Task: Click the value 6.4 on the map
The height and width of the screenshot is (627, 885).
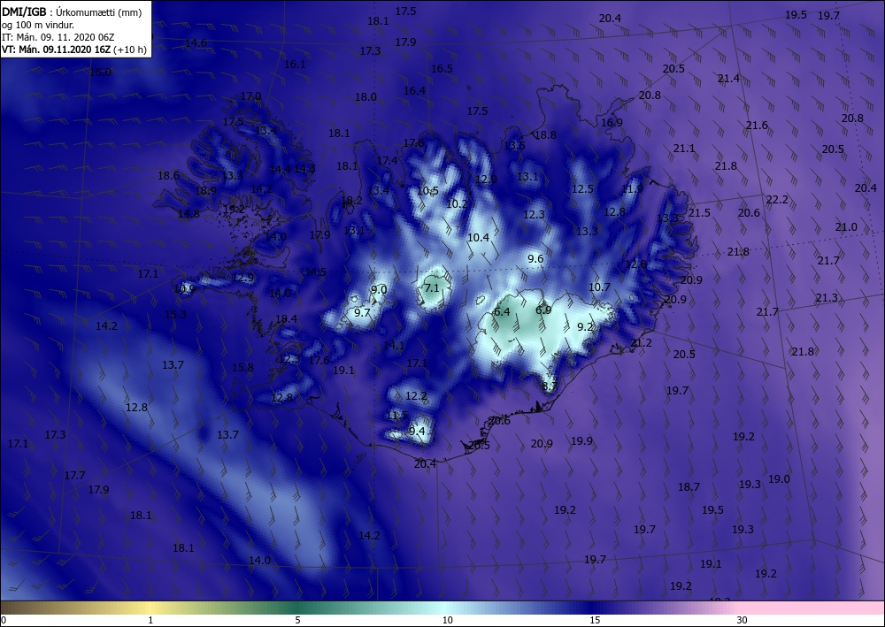Action: tap(502, 312)
